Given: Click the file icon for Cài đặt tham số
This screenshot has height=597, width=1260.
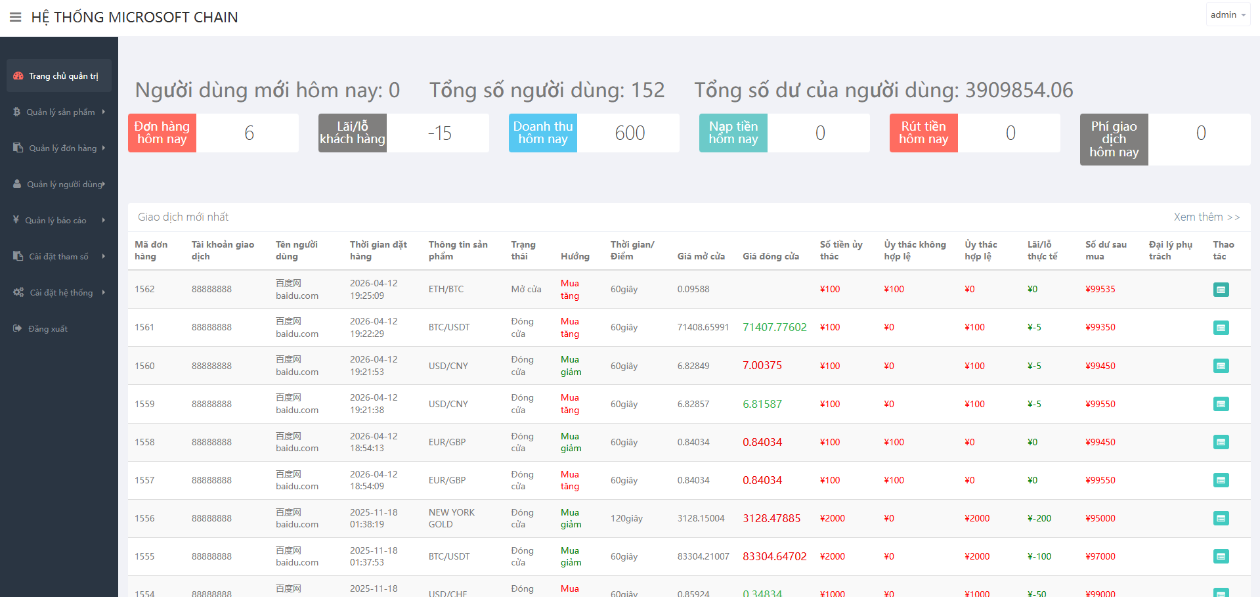Looking at the screenshot, I should point(18,256).
